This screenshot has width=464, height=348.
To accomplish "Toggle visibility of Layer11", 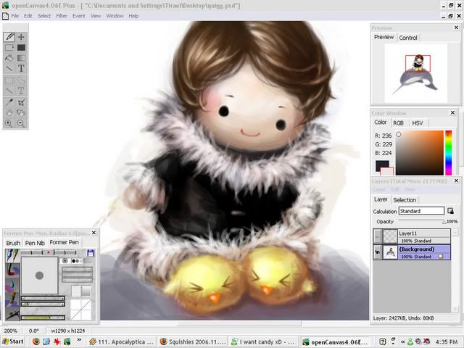I will click(x=377, y=236).
